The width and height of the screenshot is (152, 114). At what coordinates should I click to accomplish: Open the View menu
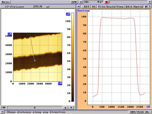pyautogui.click(x=120, y=6)
